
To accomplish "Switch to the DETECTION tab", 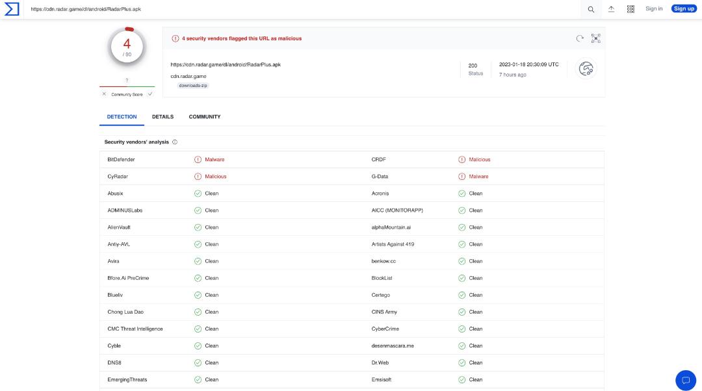I will 122,117.
